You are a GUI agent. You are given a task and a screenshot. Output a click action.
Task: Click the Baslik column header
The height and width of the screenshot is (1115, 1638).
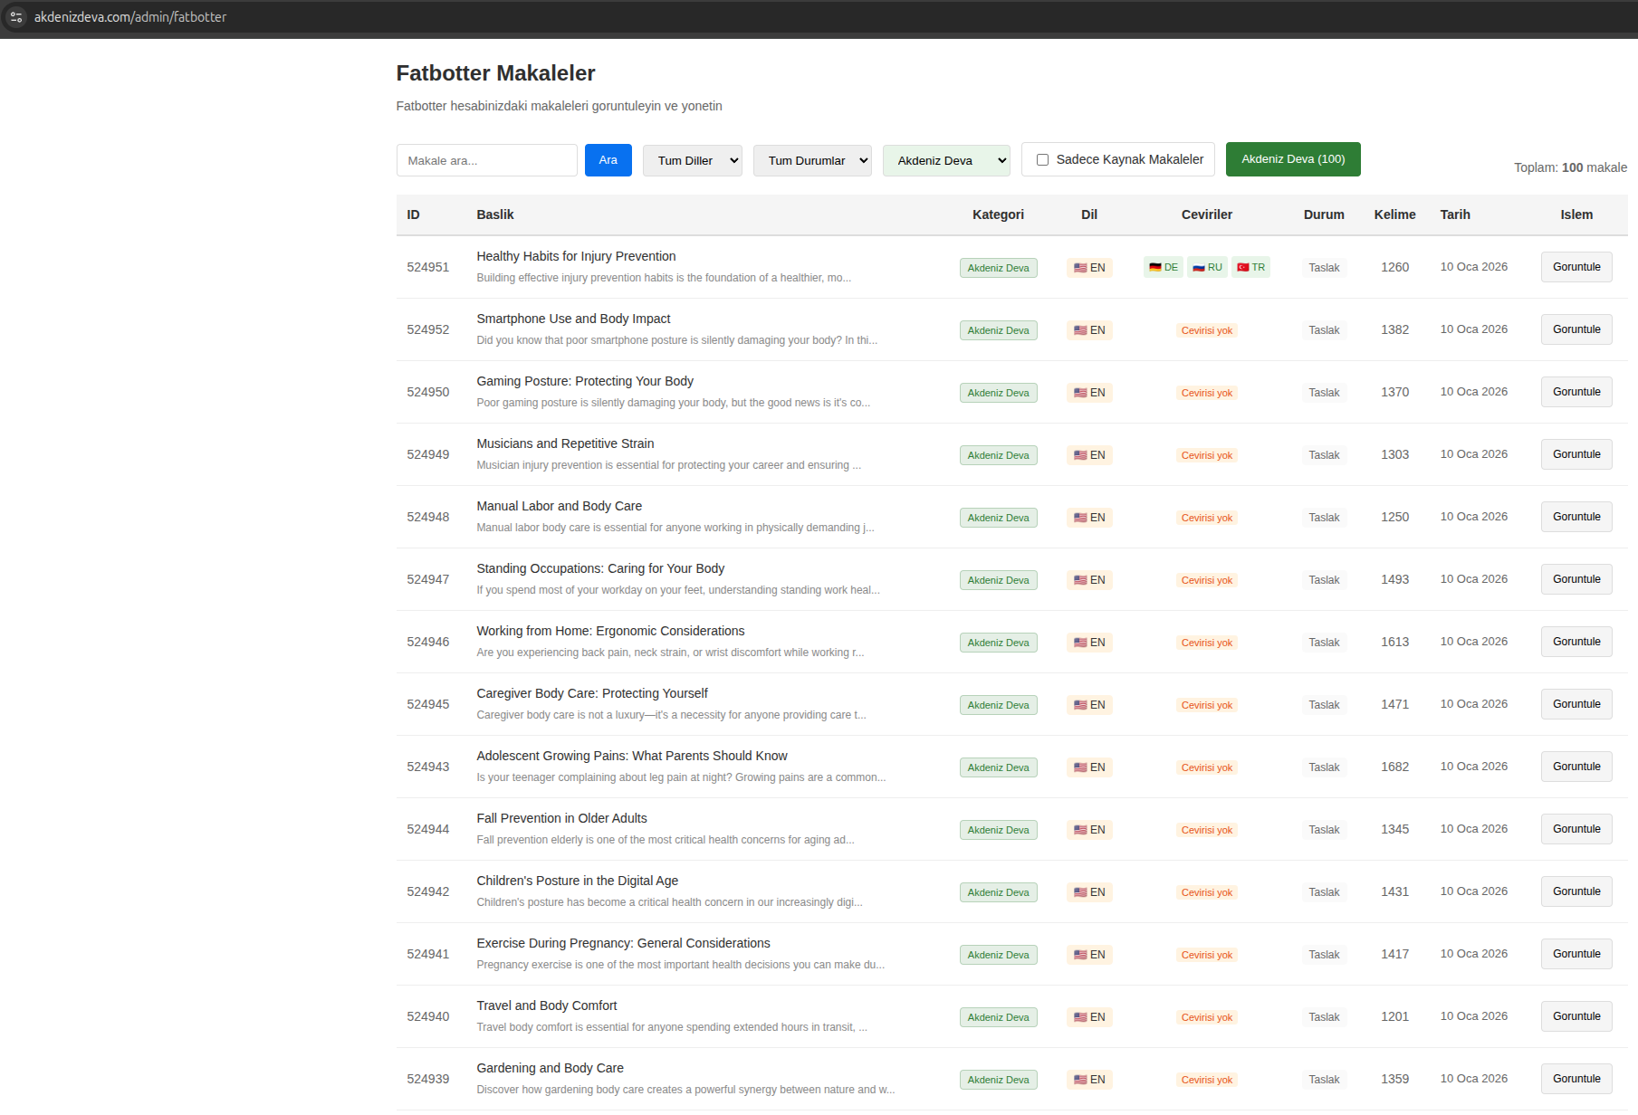click(x=495, y=214)
